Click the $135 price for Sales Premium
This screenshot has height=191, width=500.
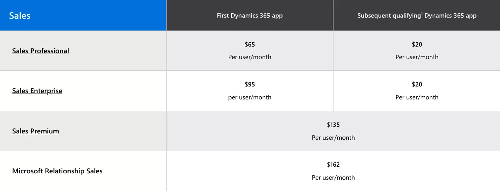pos(333,125)
